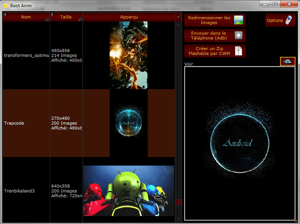Click the large Android animation preview
The image size is (300, 224).
pos(239,143)
